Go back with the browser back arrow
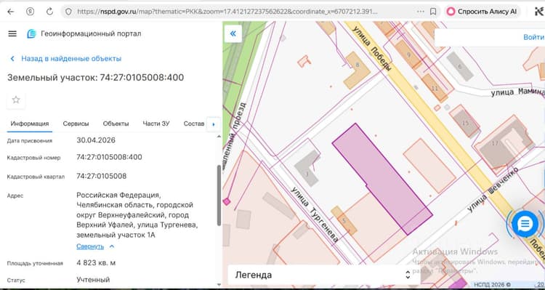The width and height of the screenshot is (545, 290). click(x=11, y=12)
